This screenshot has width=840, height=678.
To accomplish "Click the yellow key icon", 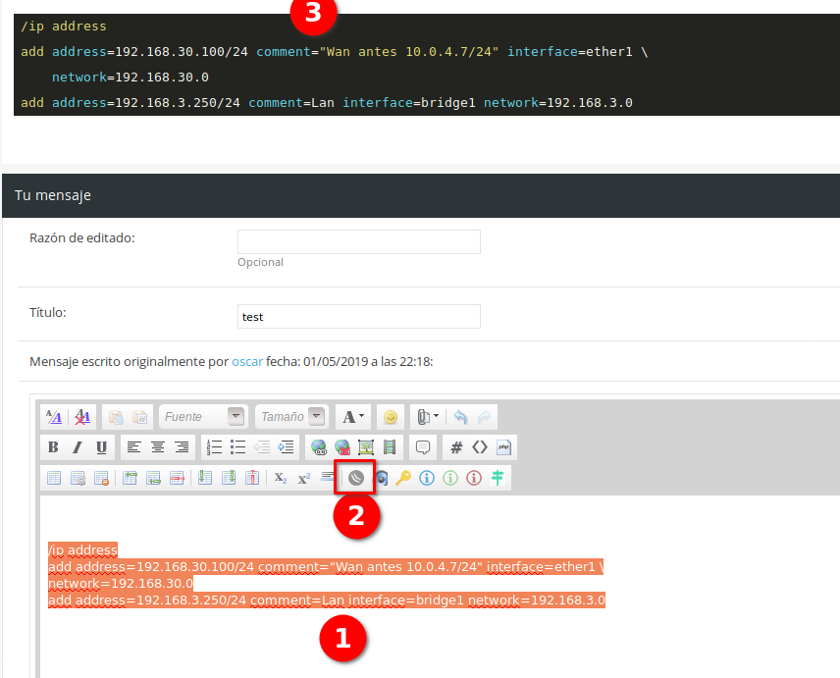I will [403, 478].
